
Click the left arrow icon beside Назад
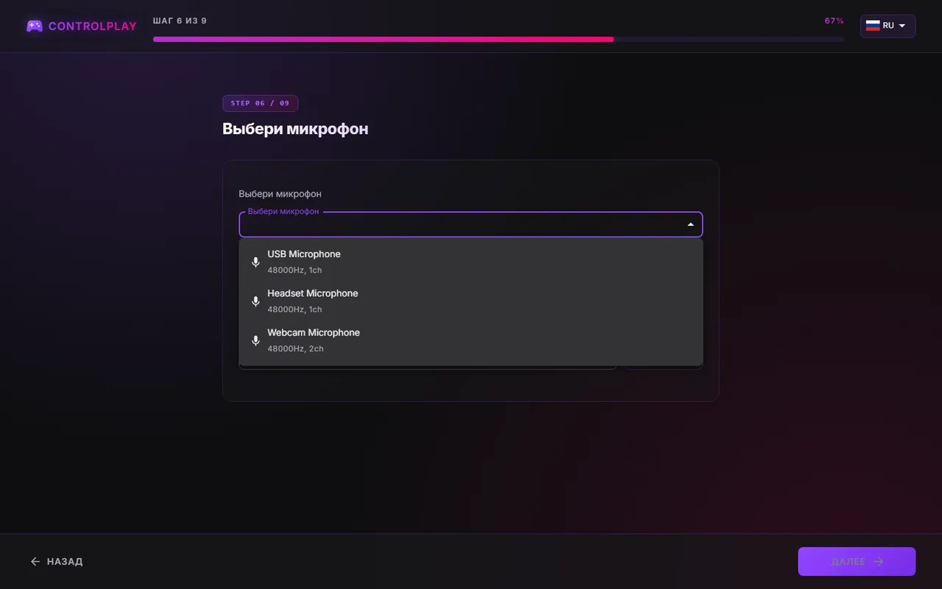(x=35, y=562)
